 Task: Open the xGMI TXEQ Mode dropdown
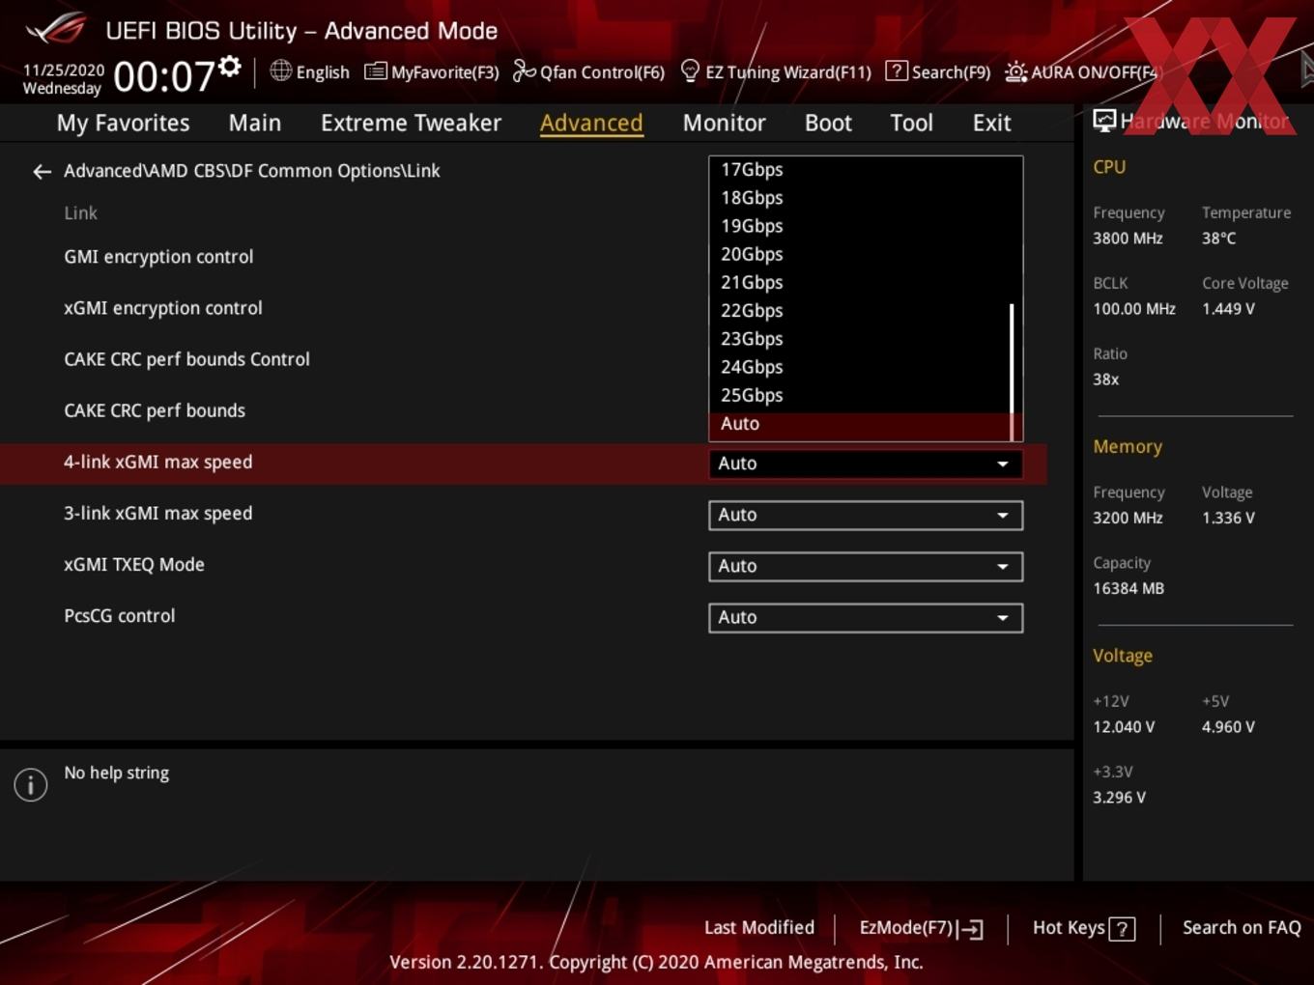coord(866,566)
